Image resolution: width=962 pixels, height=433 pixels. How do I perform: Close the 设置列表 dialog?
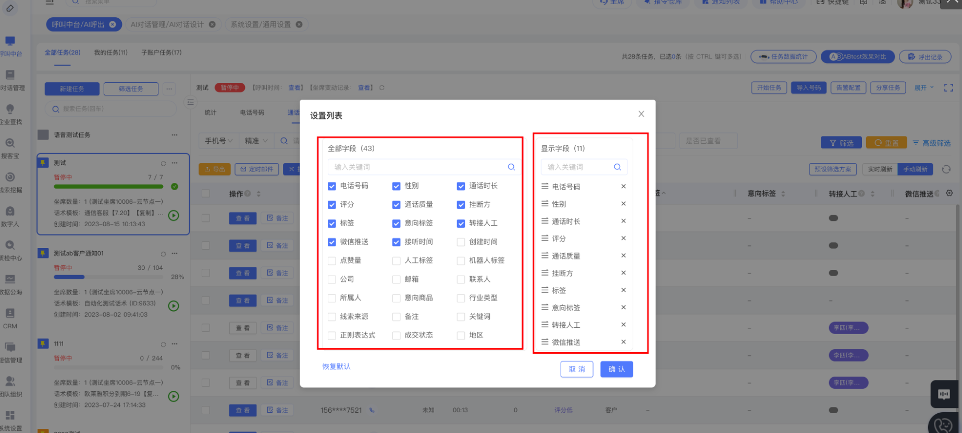click(641, 114)
